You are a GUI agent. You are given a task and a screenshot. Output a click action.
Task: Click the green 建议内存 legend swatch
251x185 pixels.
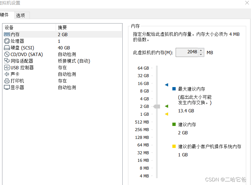(x=174, y=124)
